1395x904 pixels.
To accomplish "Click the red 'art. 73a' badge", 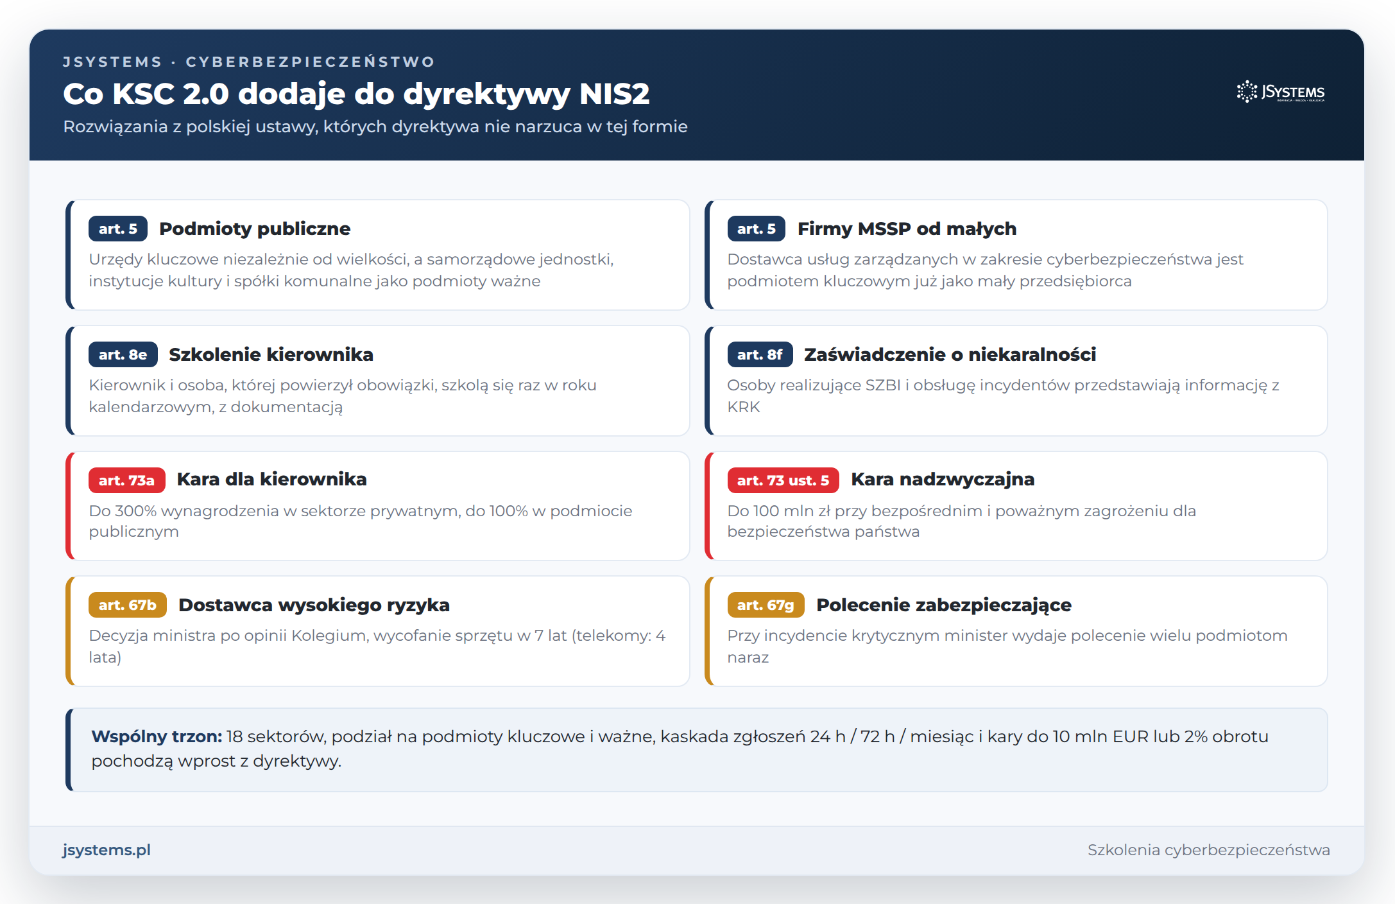I will pyautogui.click(x=127, y=480).
